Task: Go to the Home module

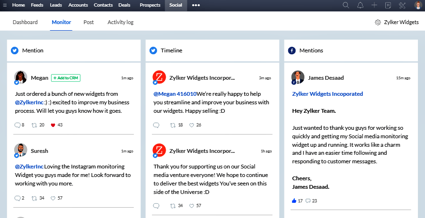Action: point(18,5)
